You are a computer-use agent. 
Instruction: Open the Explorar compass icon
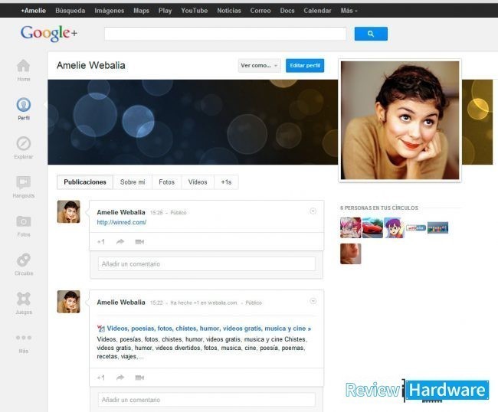pyautogui.click(x=23, y=145)
